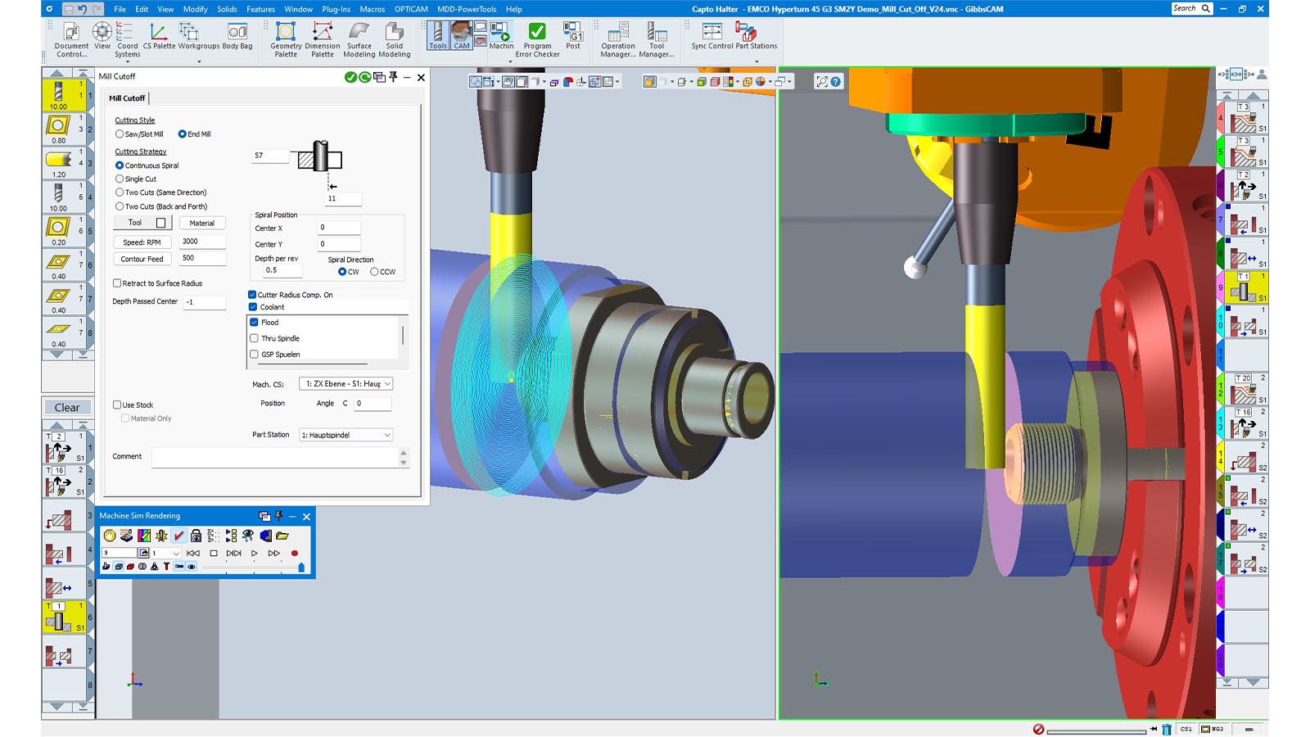
Task: Expand the Workgroups dropdown arrow
Action: [199, 61]
